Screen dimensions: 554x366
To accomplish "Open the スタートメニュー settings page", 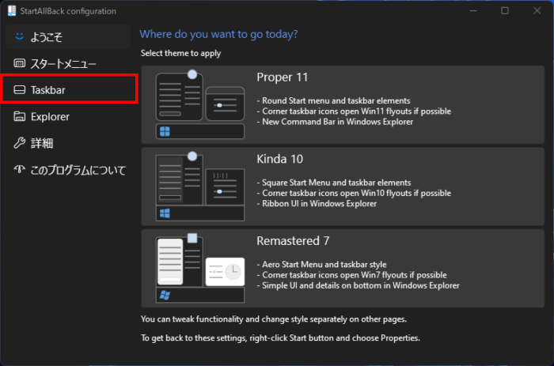I will 68,63.
